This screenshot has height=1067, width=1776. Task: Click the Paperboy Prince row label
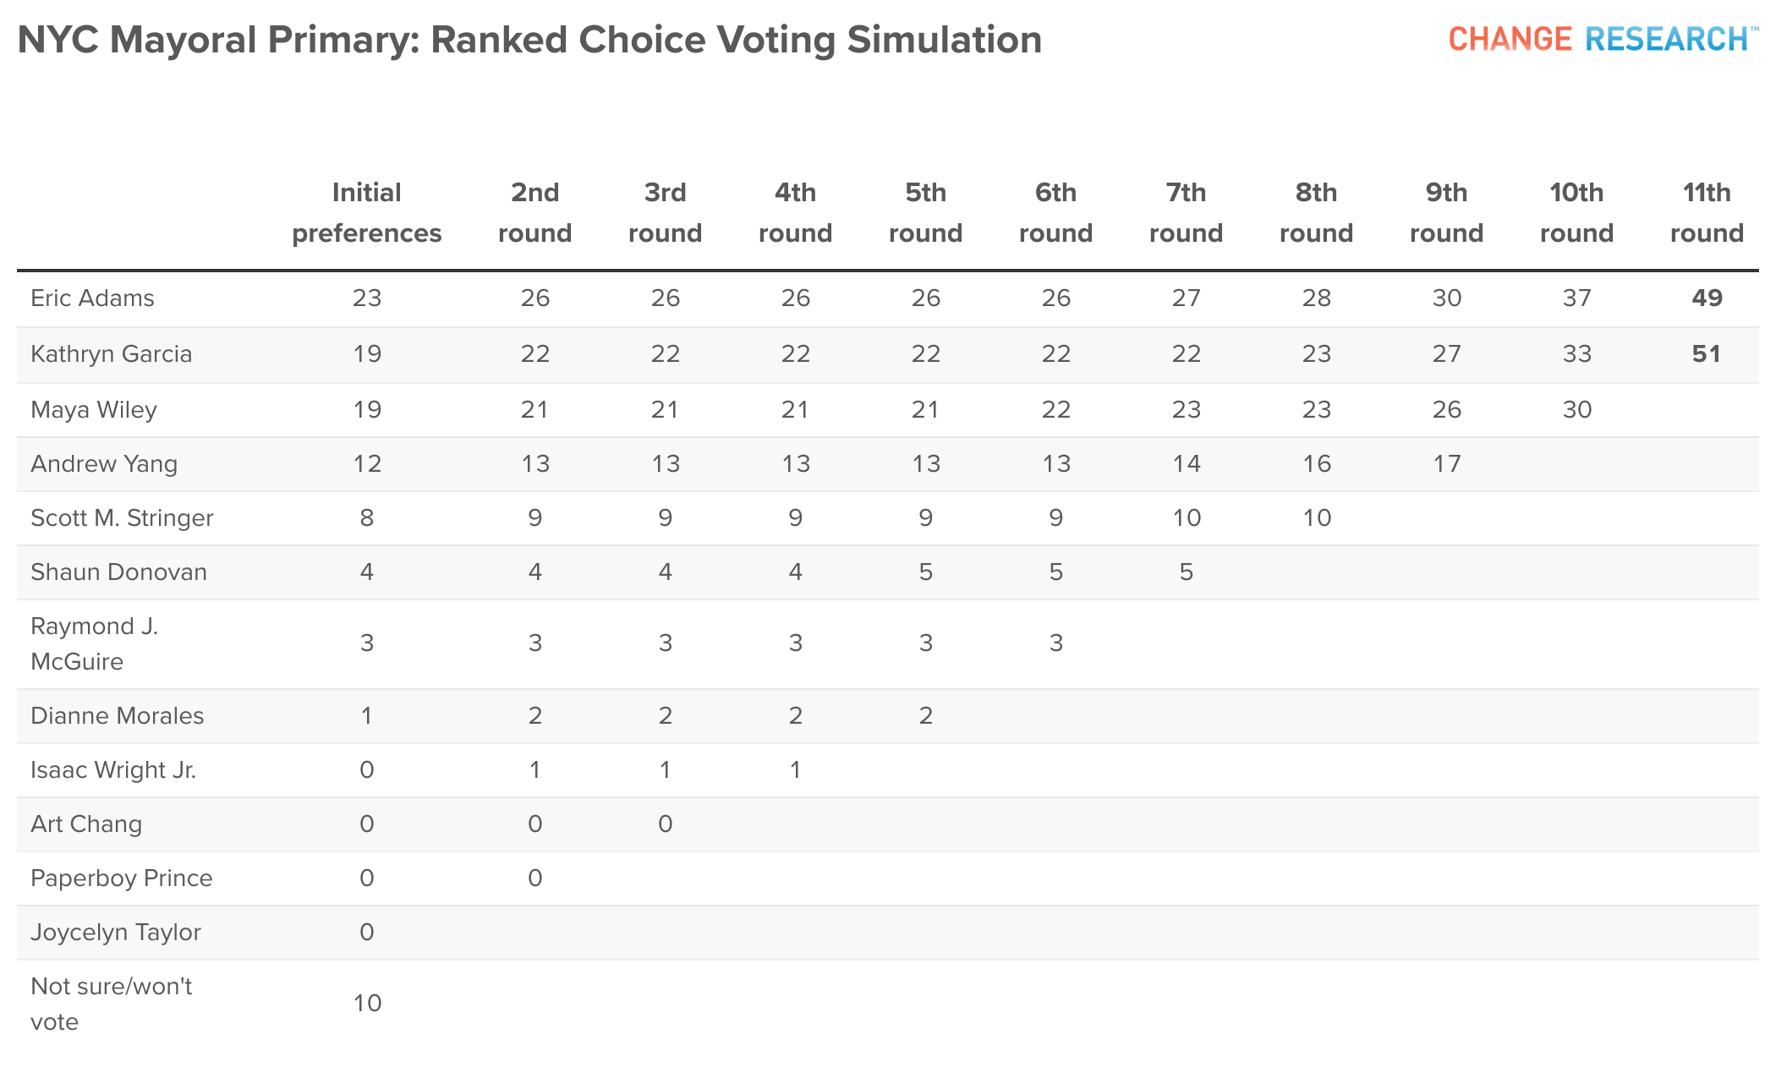click(121, 878)
